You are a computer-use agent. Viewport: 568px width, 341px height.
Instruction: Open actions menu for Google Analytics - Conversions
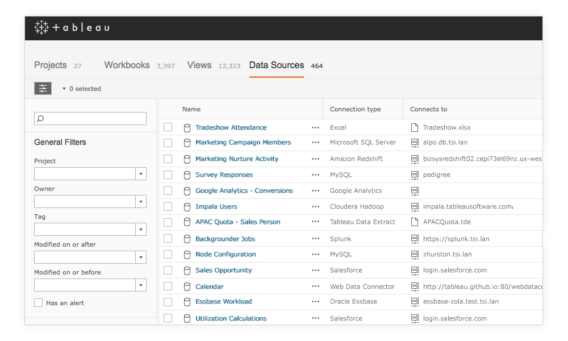coord(315,190)
